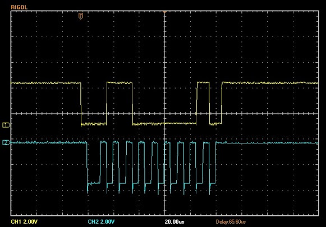Click the cyan CH2 idle high line left

tap(49, 142)
